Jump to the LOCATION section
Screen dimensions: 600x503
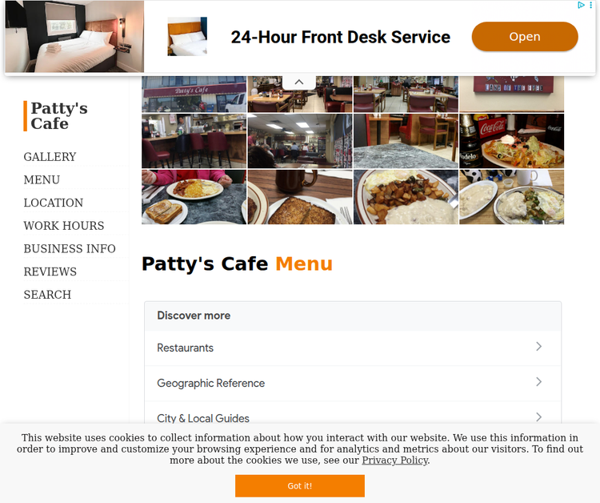click(53, 203)
